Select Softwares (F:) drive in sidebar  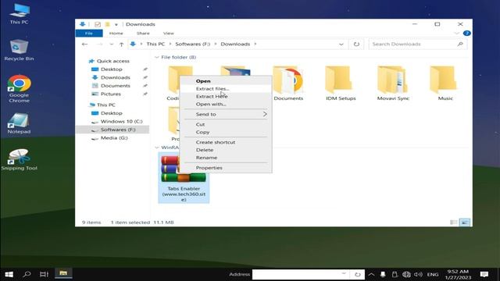point(112,130)
